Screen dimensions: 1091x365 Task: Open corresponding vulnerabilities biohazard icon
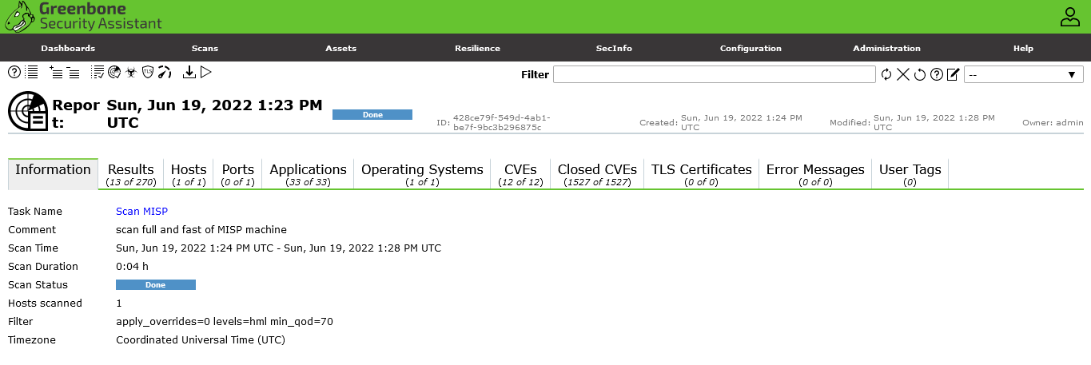(130, 73)
